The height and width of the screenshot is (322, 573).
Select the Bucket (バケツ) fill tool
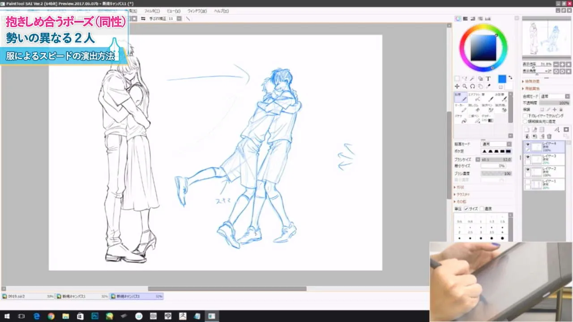click(461, 120)
